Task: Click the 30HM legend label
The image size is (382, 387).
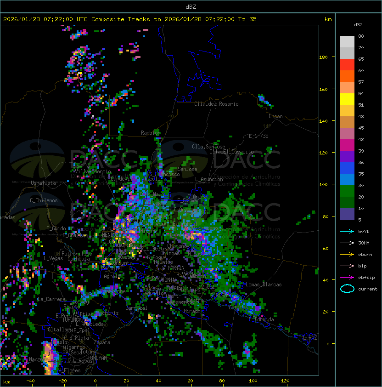Action: tap(364, 243)
